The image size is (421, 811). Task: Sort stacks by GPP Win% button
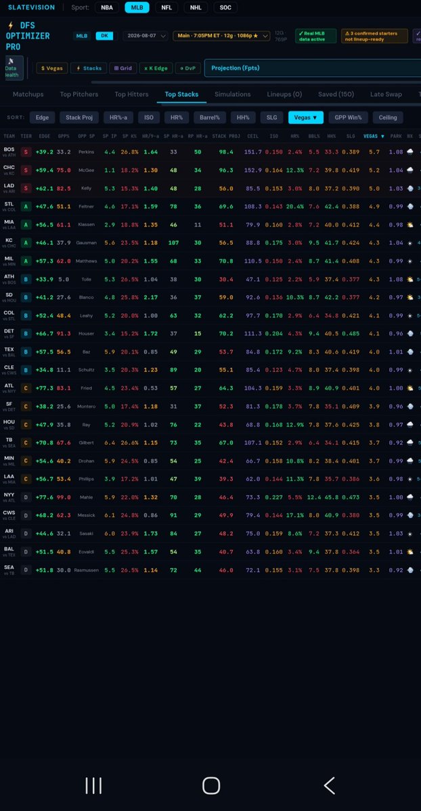tap(348, 118)
